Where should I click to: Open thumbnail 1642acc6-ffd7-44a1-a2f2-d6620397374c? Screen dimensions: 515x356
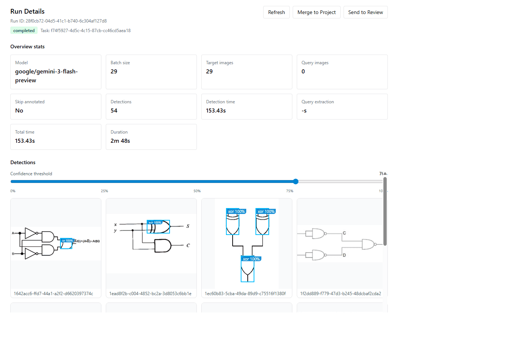[x=56, y=247]
